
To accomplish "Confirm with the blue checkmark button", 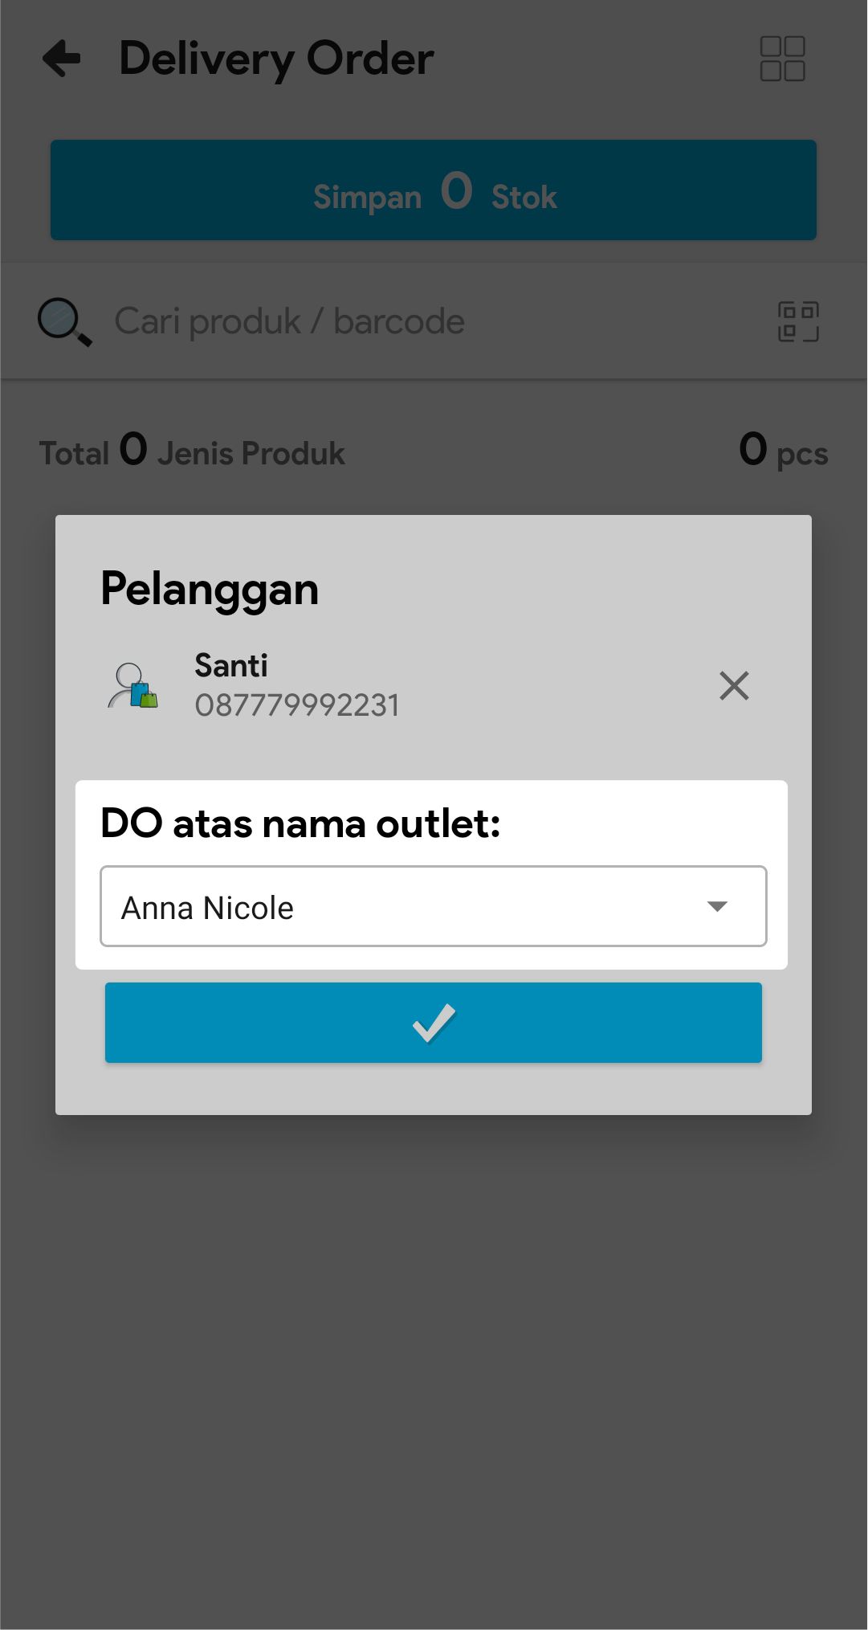I will (434, 1023).
